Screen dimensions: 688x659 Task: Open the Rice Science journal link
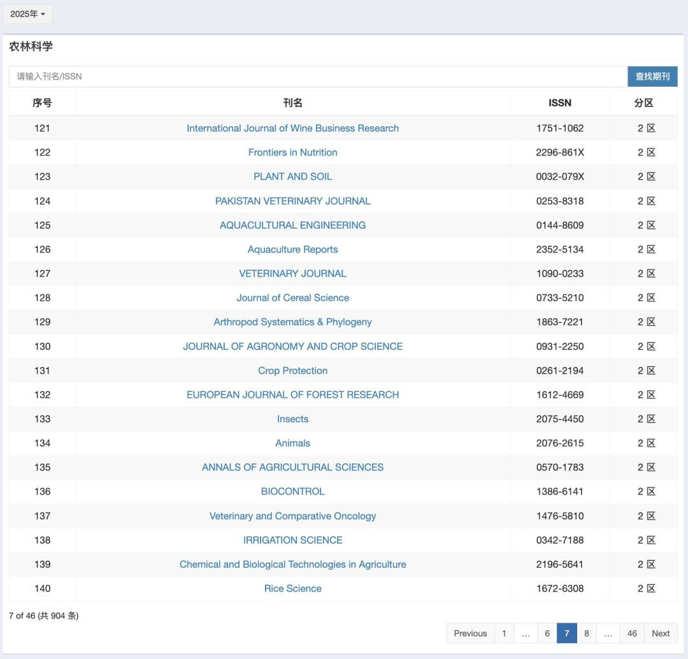click(292, 588)
